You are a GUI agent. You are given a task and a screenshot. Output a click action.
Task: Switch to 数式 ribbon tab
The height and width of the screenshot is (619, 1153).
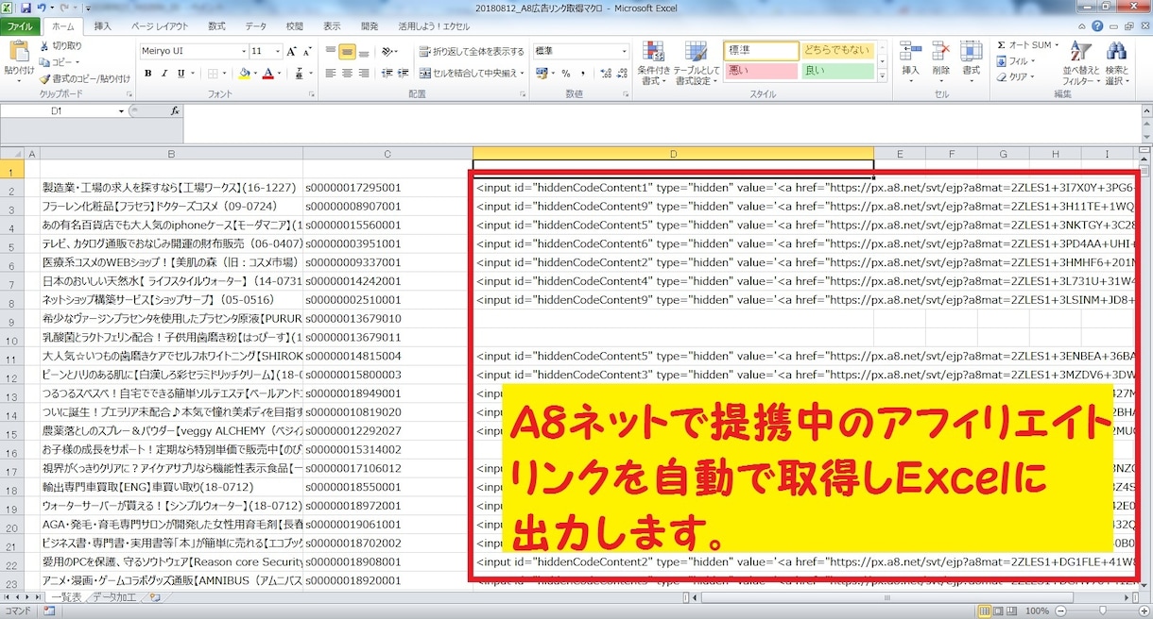pyautogui.click(x=216, y=26)
